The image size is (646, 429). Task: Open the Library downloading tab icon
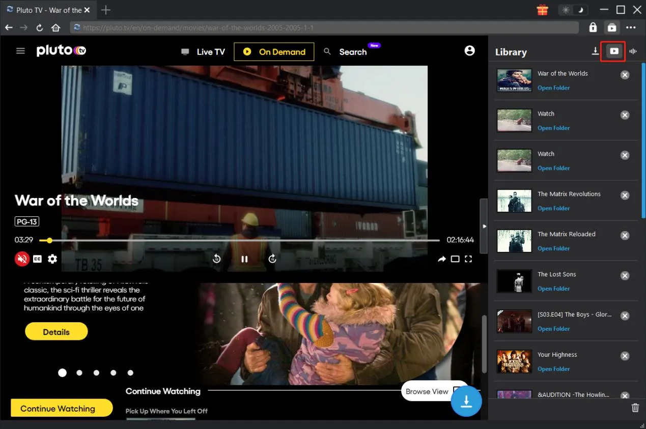[x=595, y=51]
